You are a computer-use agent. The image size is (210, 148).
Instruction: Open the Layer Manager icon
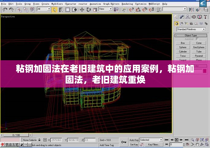206,10
